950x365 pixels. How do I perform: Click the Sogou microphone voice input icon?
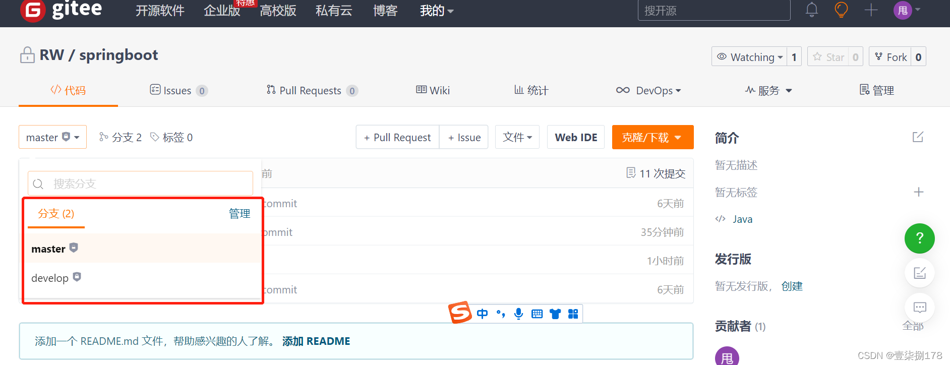pos(518,314)
